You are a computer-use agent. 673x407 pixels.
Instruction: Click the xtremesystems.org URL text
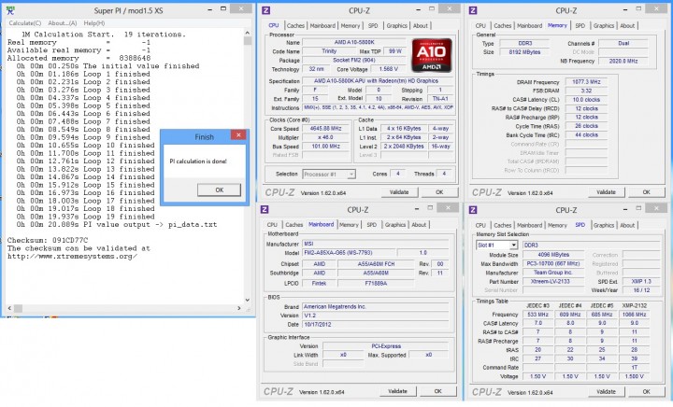72,256
